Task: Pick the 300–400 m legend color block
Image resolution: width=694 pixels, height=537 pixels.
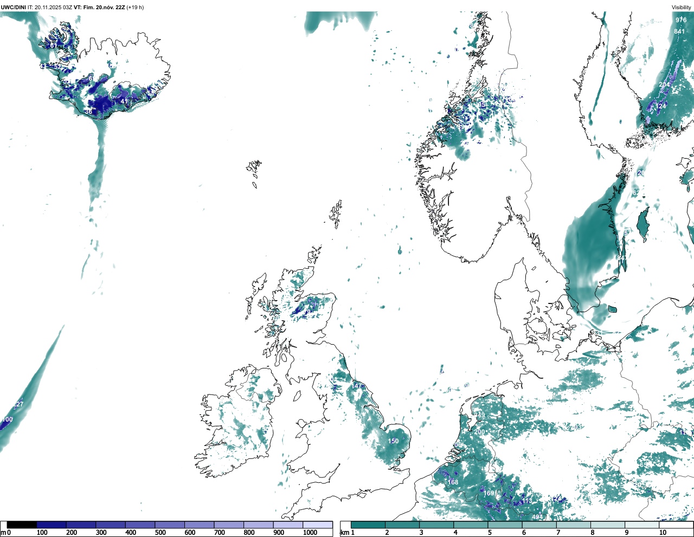Action: 111,525
